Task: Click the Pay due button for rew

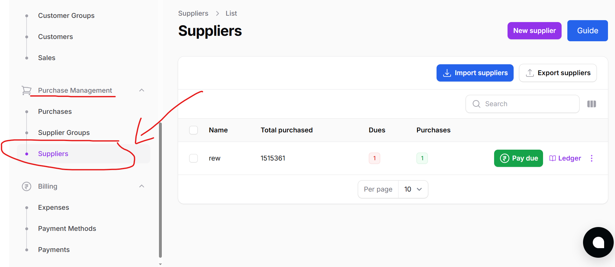Action: tap(518, 158)
